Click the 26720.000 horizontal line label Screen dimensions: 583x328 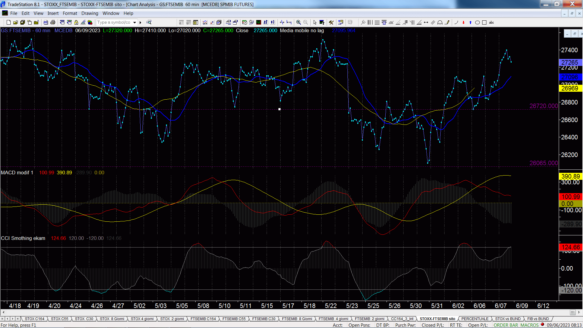coord(544,106)
